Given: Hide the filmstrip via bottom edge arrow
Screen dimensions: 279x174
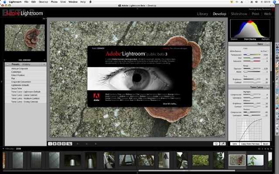Looking at the screenshot, I should pos(137,173).
